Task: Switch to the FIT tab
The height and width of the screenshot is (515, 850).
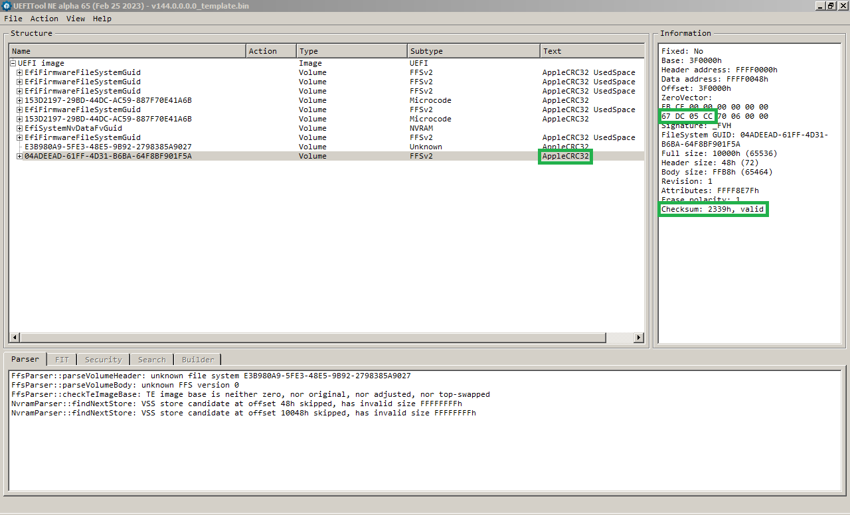Action: [62, 360]
